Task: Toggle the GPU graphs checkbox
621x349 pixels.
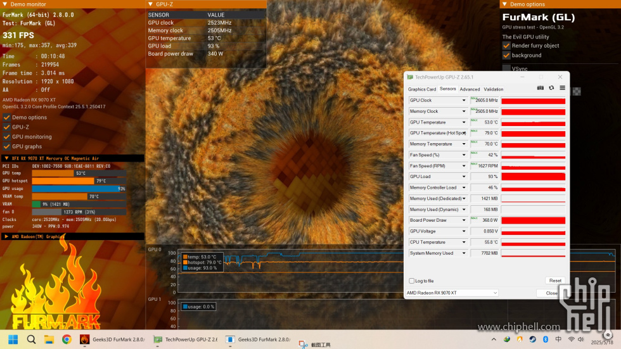Action: 7,146
